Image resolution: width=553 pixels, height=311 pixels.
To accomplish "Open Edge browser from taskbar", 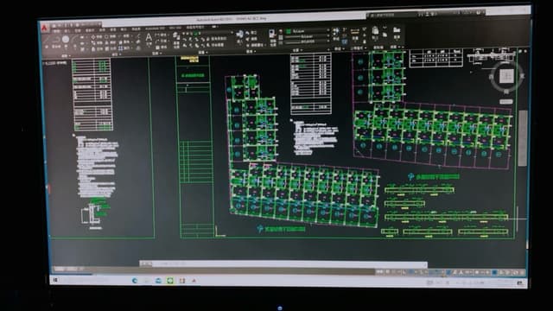I will click(x=135, y=281).
